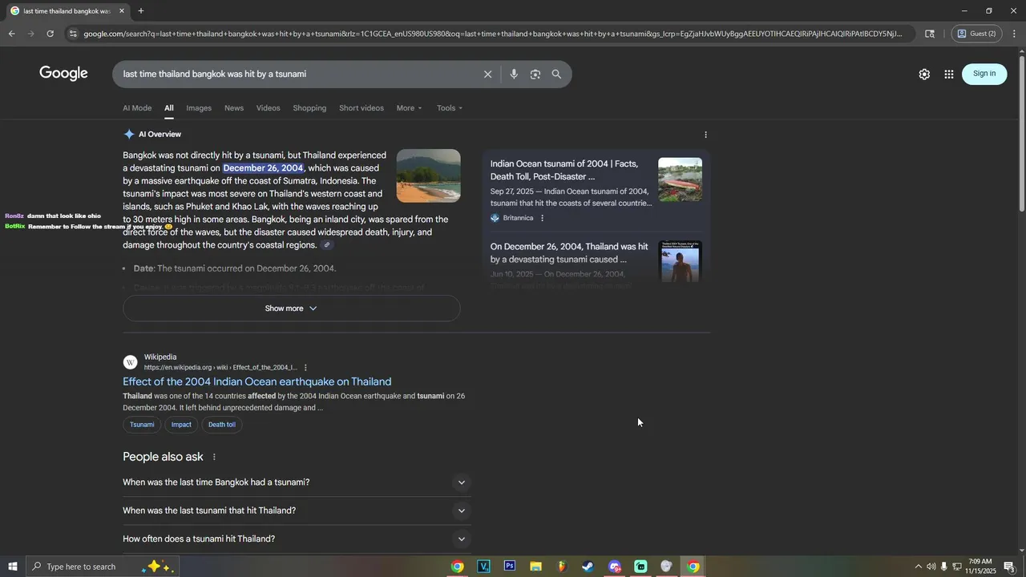This screenshot has height=577, width=1026.
Task: Open a new browser tab with plus icon
Action: pyautogui.click(x=141, y=11)
